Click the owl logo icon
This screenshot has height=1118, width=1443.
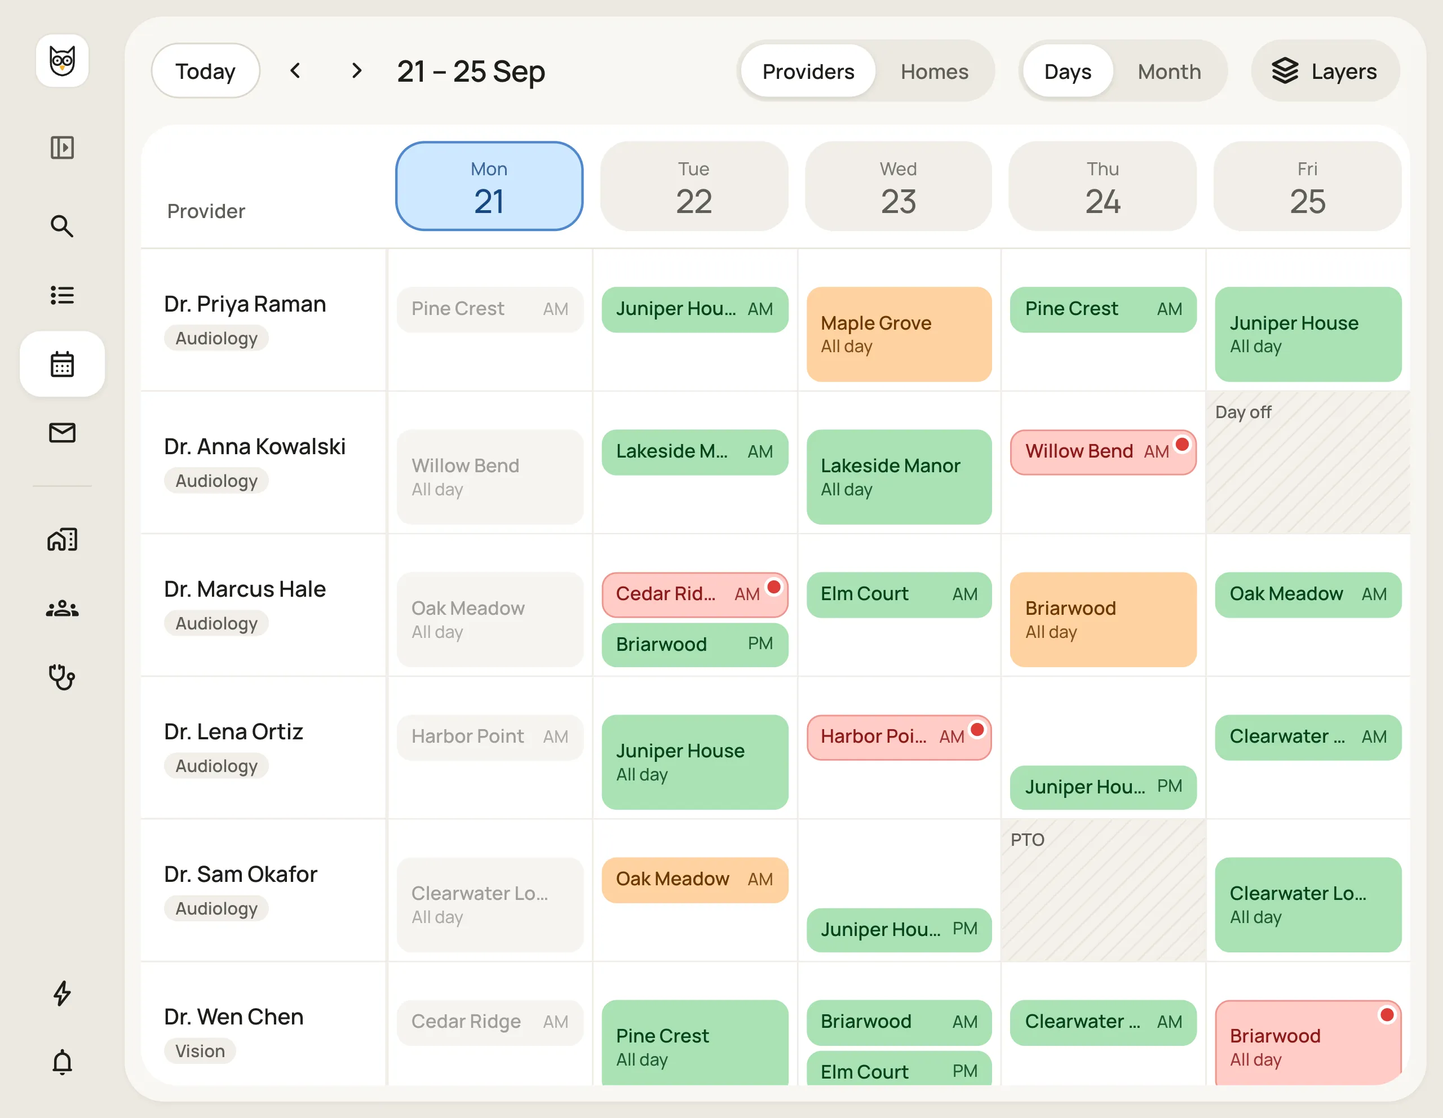pos(62,61)
